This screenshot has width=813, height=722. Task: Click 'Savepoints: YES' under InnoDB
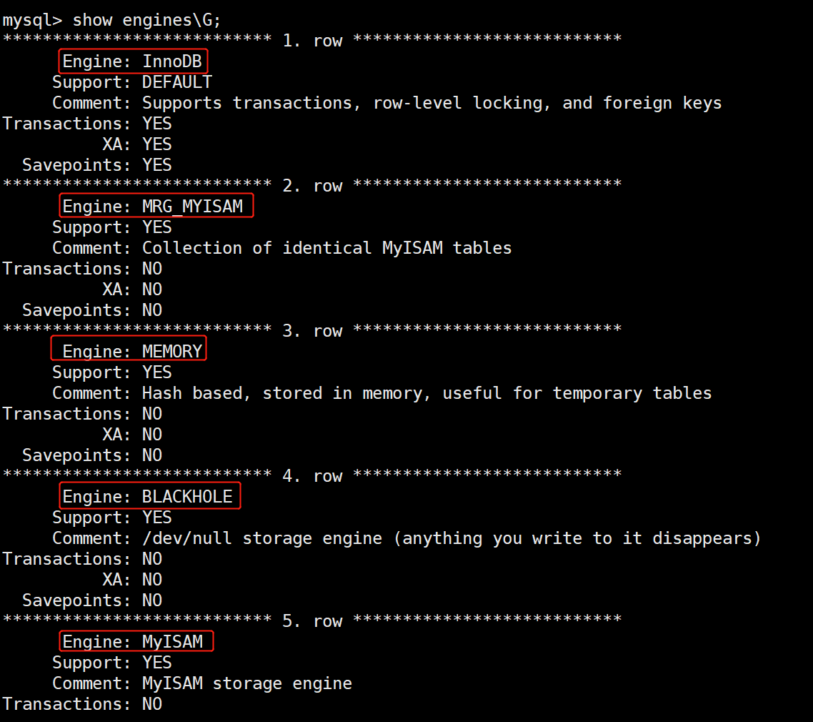click(97, 165)
